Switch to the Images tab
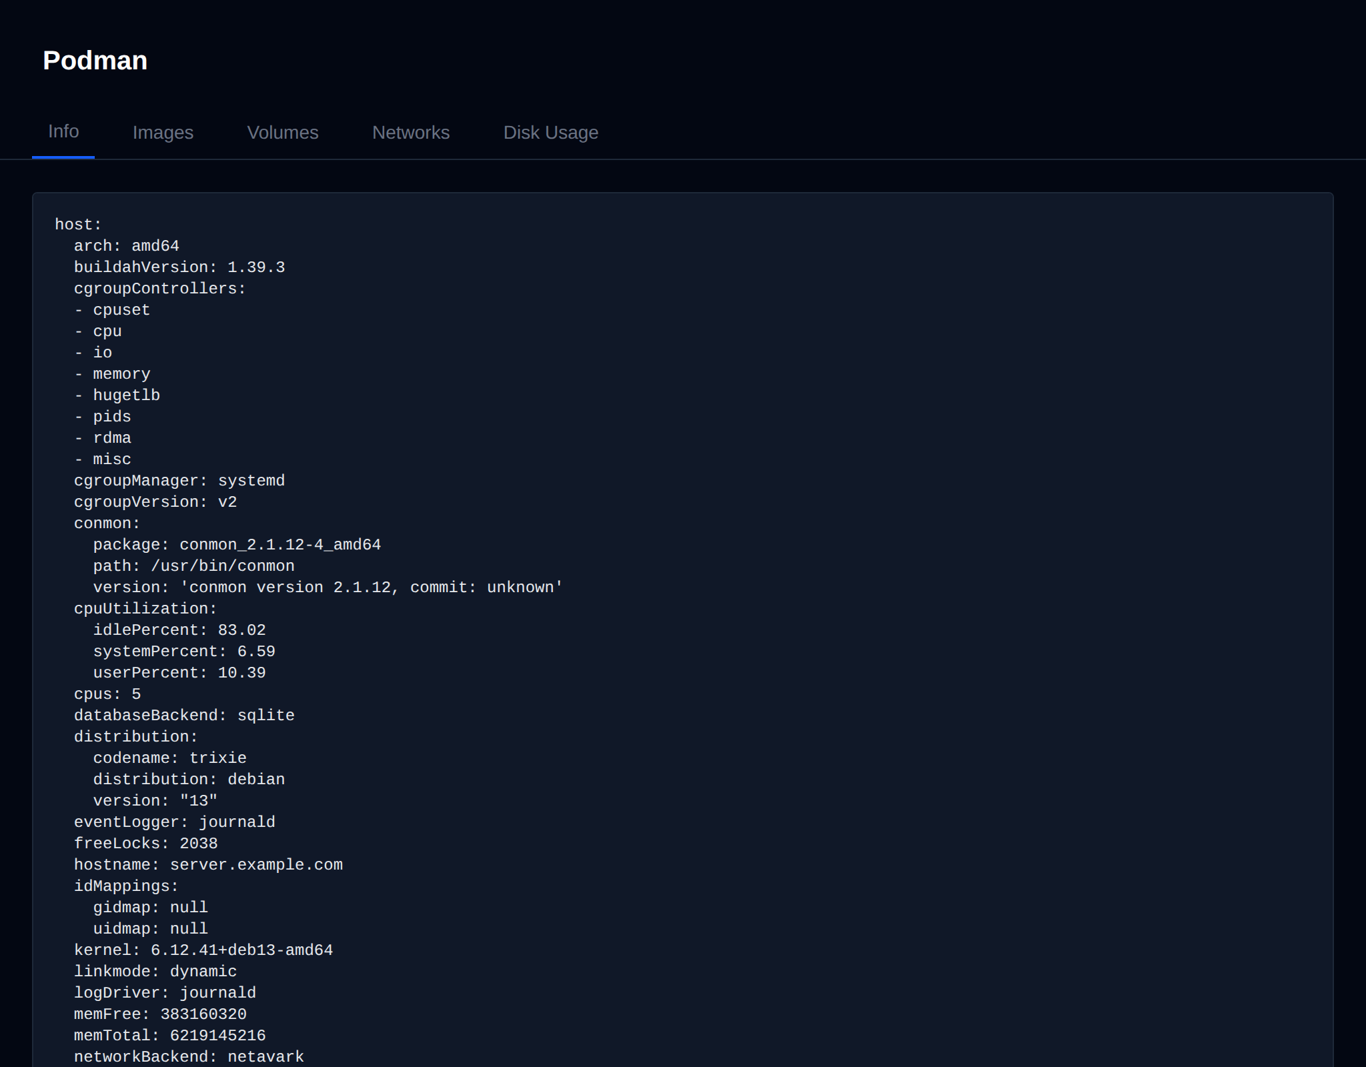Screen dimensions: 1366x1067 point(163,133)
